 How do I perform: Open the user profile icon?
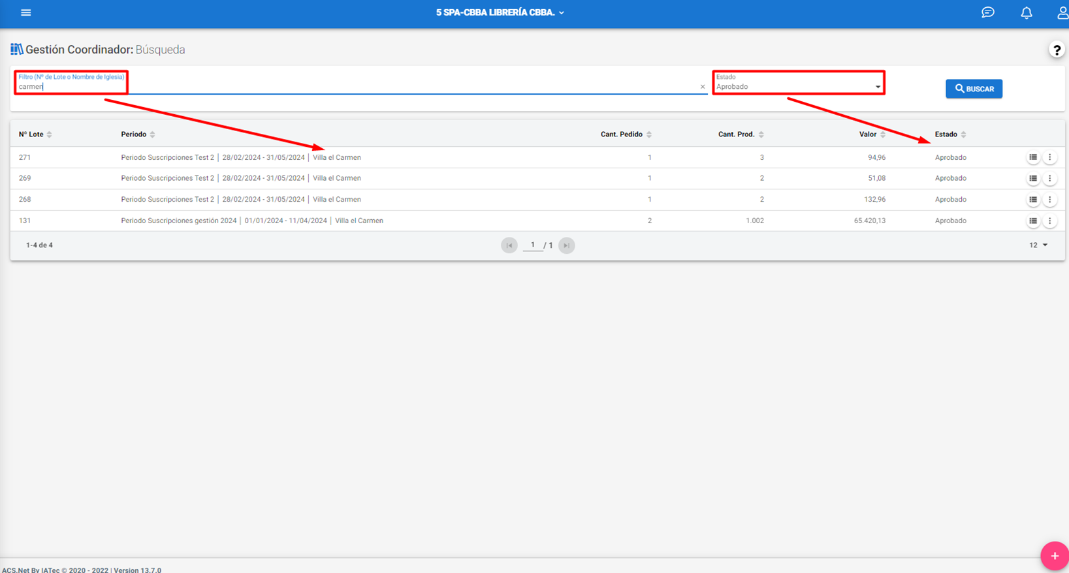coord(1062,12)
